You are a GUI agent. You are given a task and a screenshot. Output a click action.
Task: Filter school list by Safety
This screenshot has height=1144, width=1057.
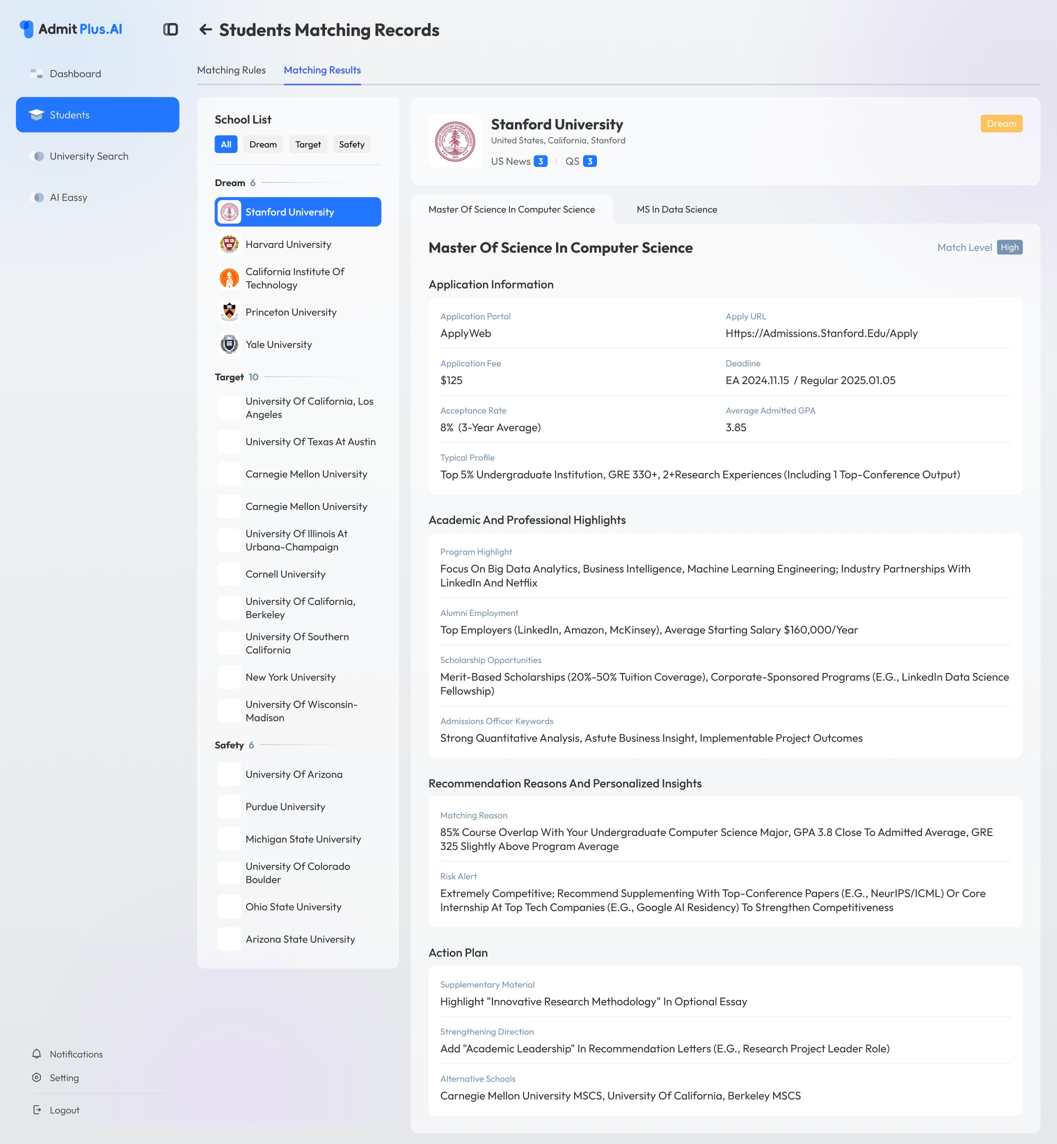(351, 144)
